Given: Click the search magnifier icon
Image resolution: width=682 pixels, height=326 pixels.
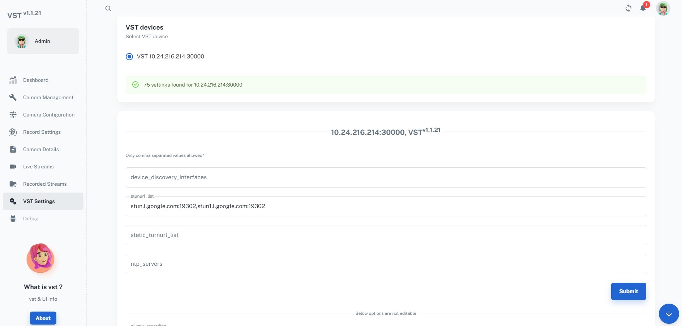Looking at the screenshot, I should 108,8.
